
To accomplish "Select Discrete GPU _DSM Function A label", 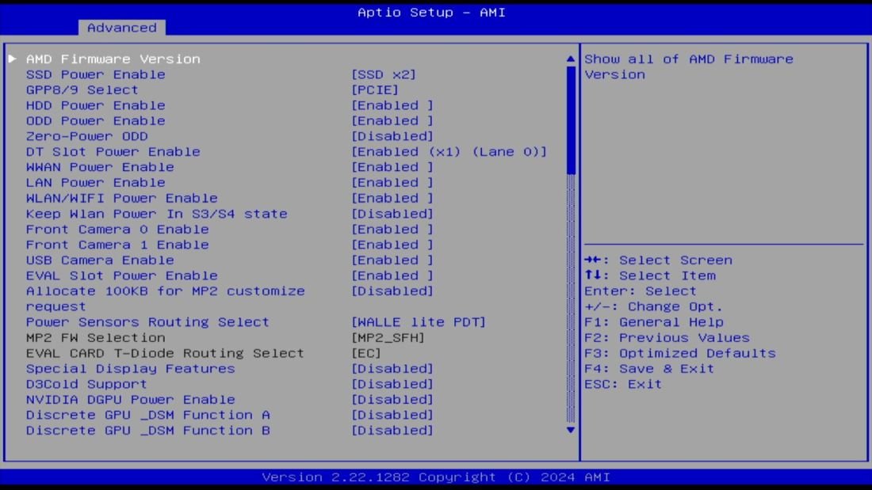I will tap(148, 415).
